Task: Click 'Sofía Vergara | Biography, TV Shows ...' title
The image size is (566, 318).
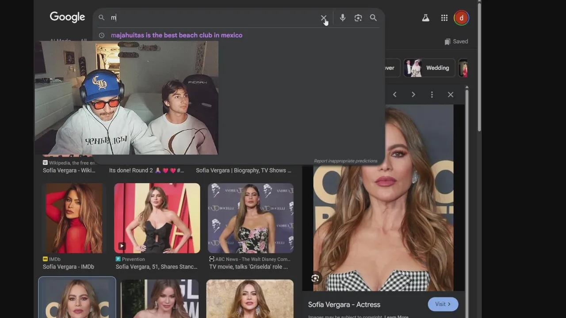Action: 244,170
